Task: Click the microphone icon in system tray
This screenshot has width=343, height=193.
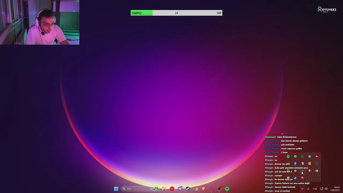Action: [308, 189]
